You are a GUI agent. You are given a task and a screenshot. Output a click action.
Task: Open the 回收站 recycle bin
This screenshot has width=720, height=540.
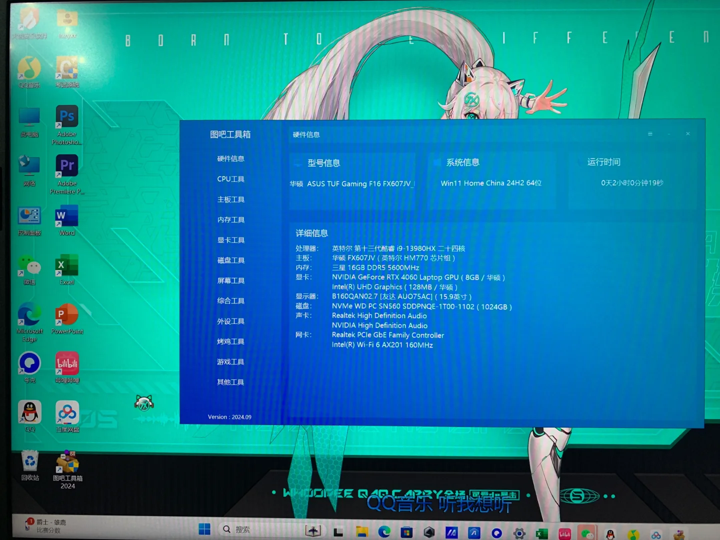tap(29, 461)
